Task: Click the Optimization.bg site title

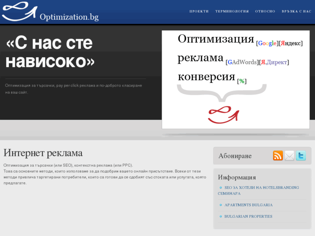Action: tap(69, 17)
